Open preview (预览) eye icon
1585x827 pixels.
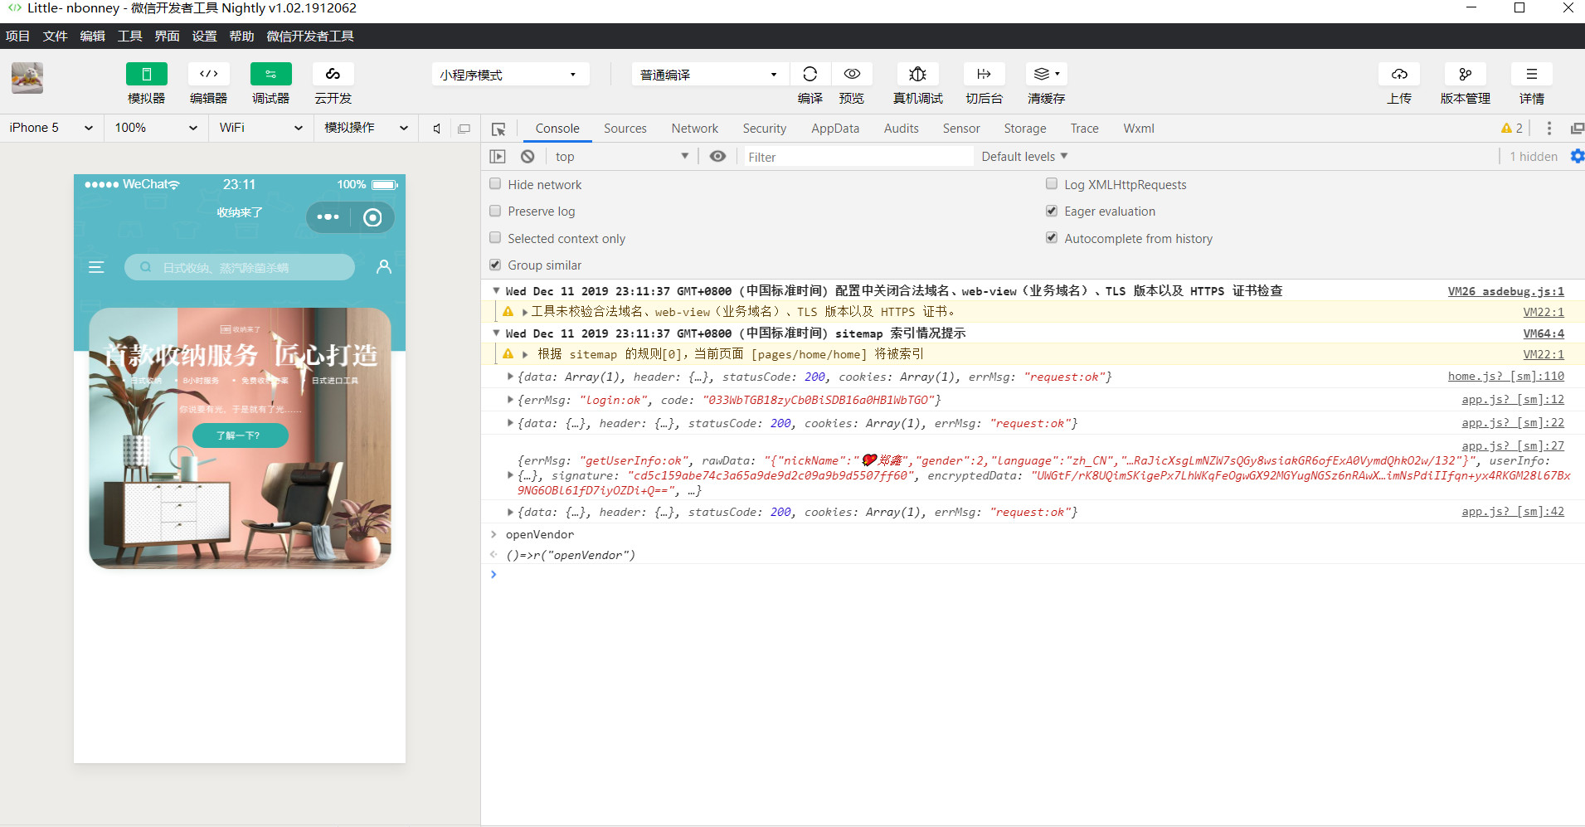(x=851, y=74)
